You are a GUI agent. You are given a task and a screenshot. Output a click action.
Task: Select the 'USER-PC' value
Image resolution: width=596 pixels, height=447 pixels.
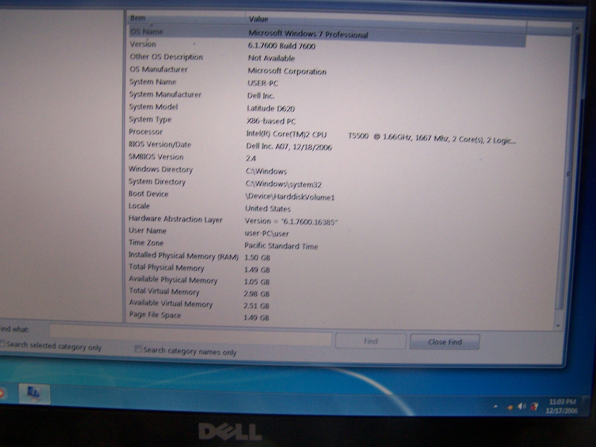(x=263, y=83)
